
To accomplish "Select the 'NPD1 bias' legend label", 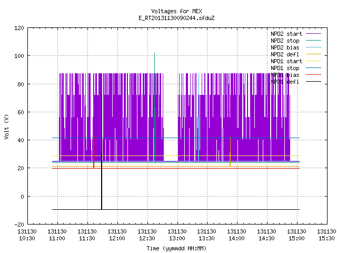I will tap(285, 75).
